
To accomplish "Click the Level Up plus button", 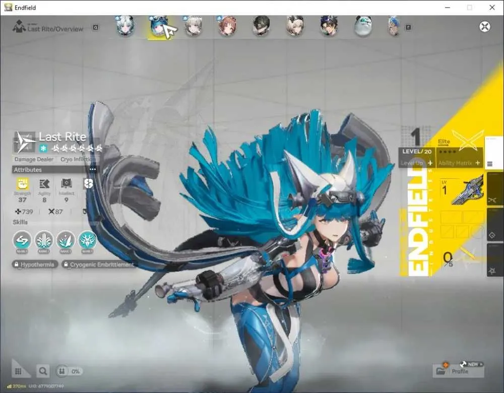I will pos(430,163).
